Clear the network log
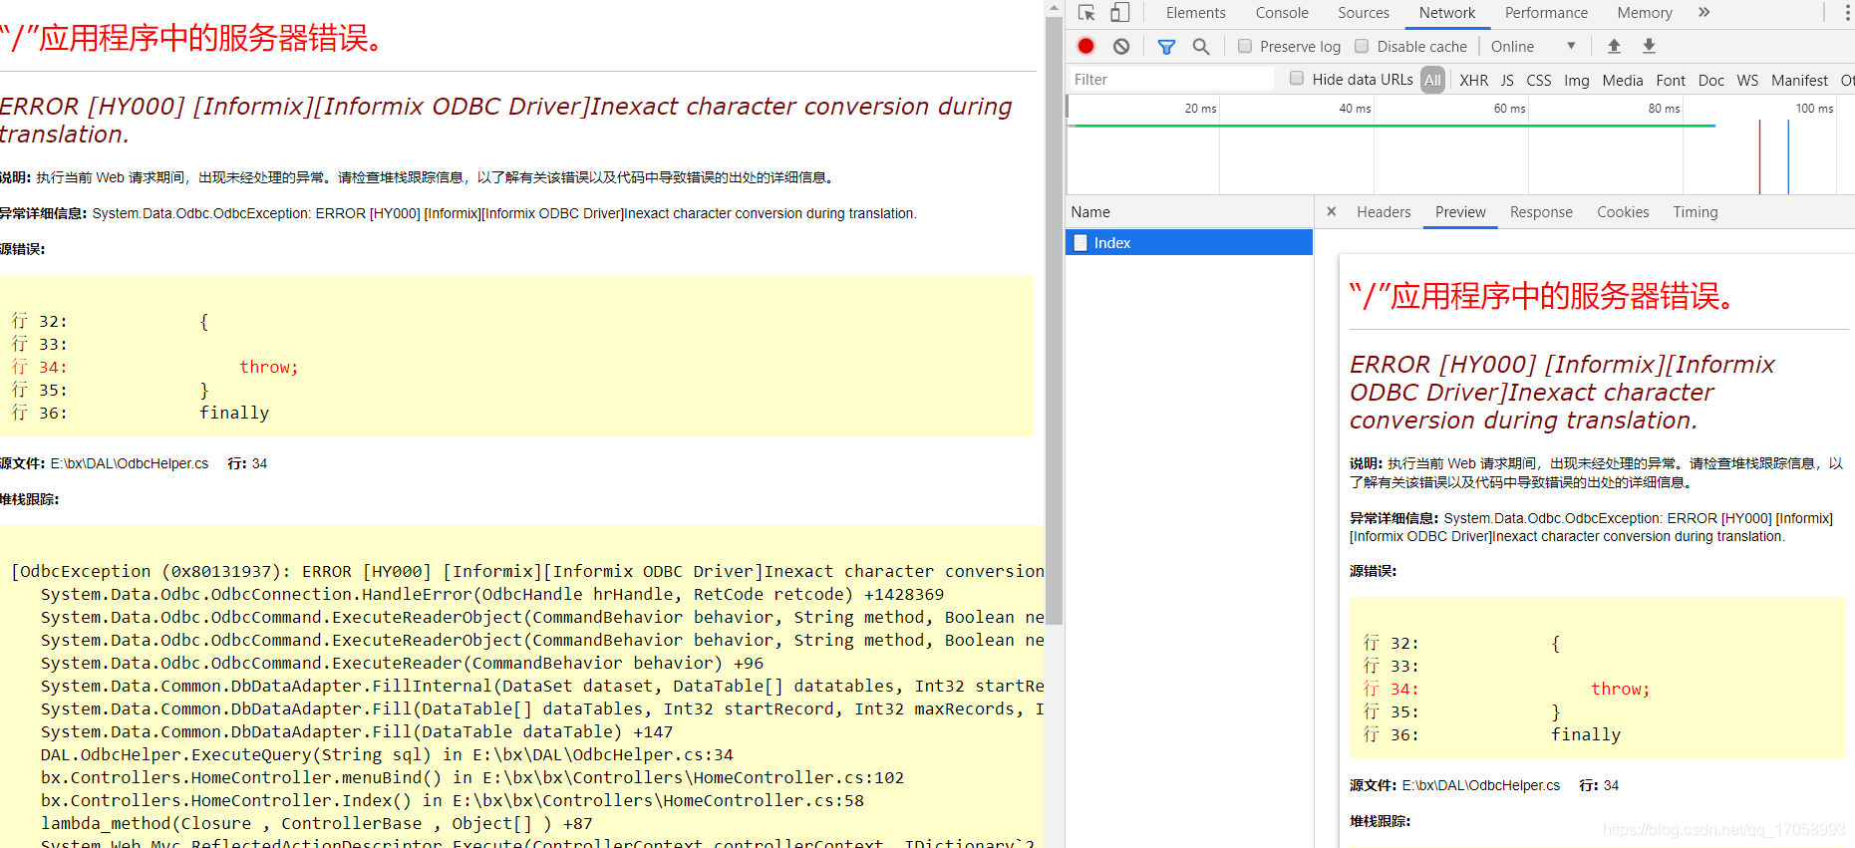1855x848 pixels. point(1121,46)
